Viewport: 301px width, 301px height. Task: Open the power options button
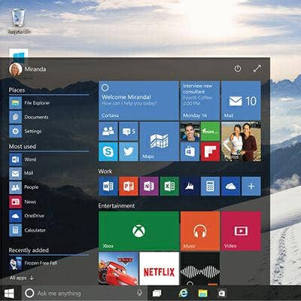238,68
